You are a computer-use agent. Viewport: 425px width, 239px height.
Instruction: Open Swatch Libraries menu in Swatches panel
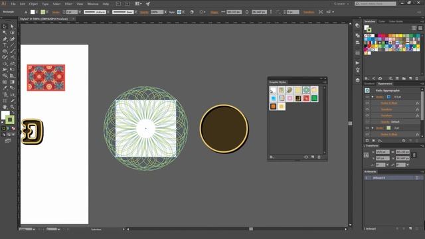click(367, 78)
